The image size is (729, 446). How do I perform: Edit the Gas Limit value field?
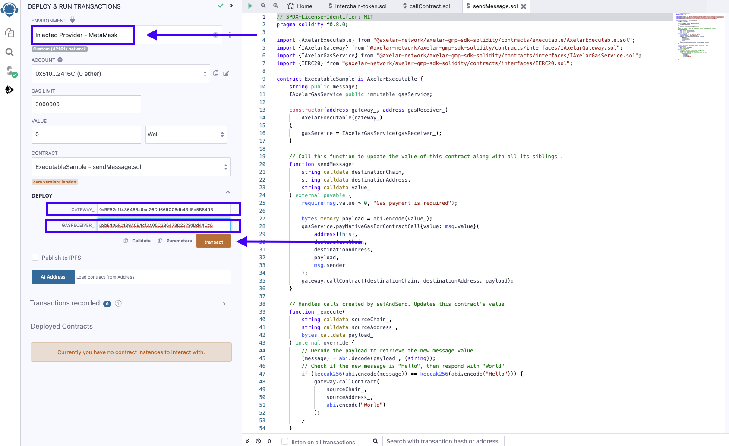[x=86, y=104]
